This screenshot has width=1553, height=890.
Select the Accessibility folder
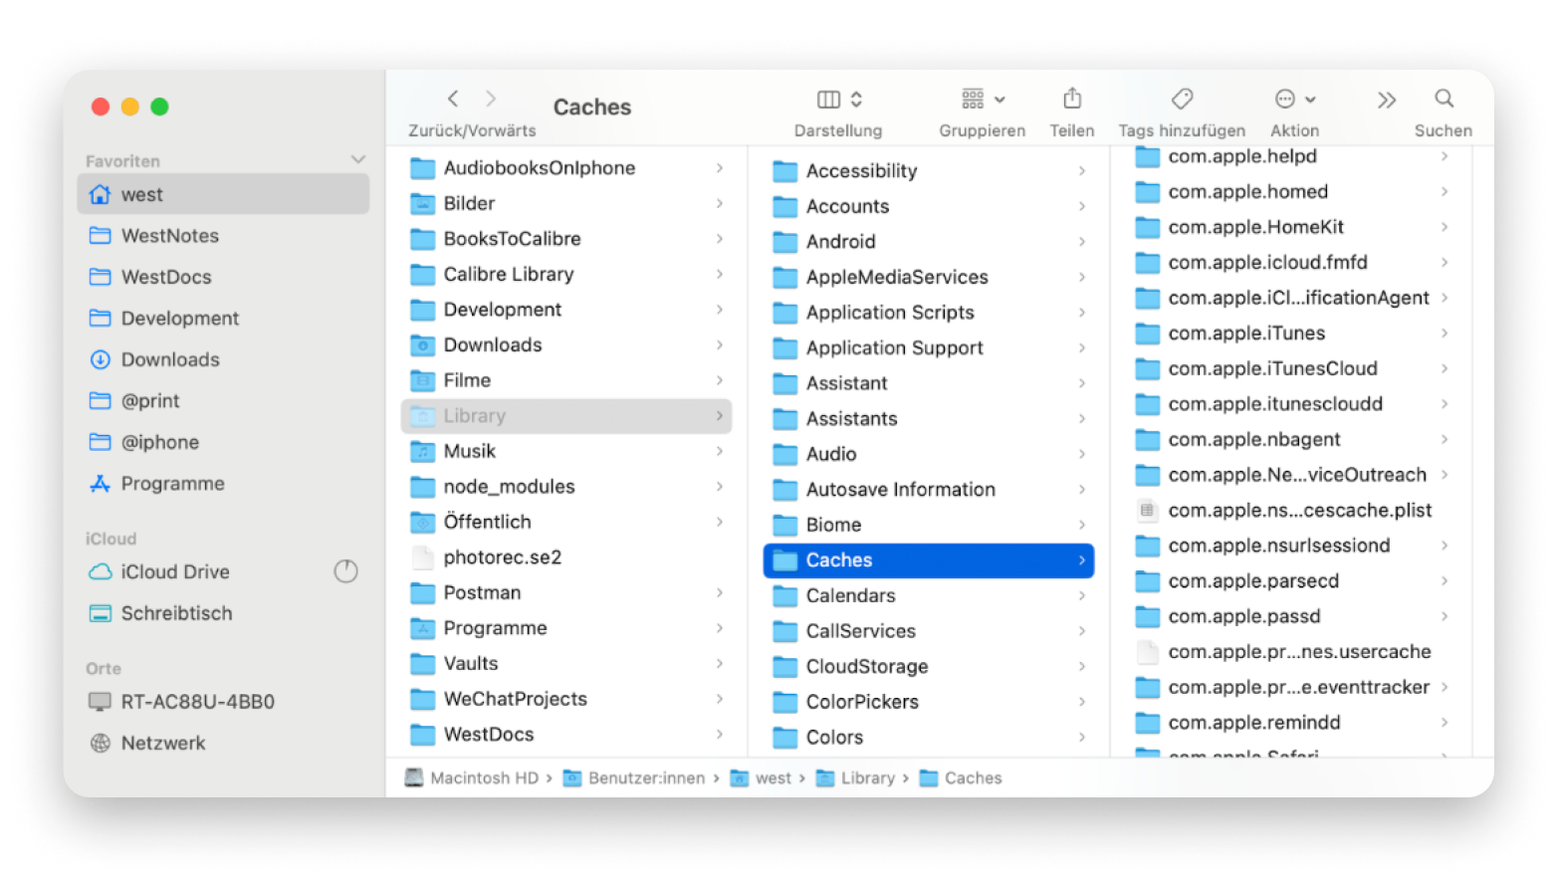pos(929,171)
